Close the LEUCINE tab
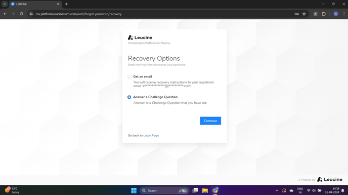This screenshot has height=195, width=348. tap(58, 4)
